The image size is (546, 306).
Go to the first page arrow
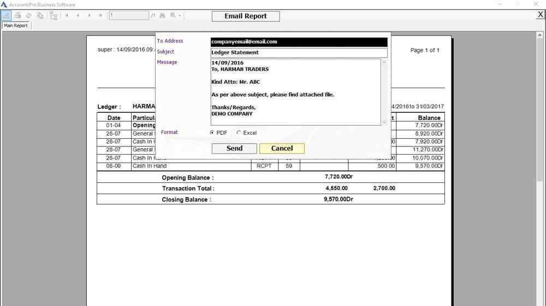coord(67,16)
